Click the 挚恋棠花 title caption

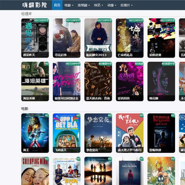tap(92, 150)
